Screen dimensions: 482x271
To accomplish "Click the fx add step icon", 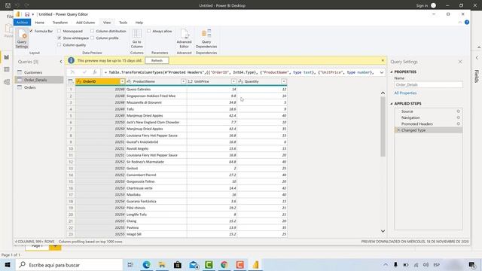I will click(95, 72).
